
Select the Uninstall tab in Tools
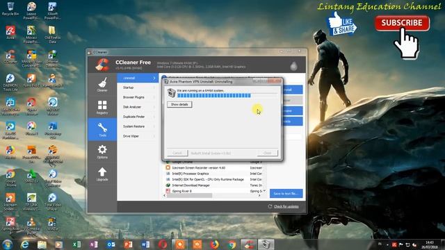[x=138, y=78]
